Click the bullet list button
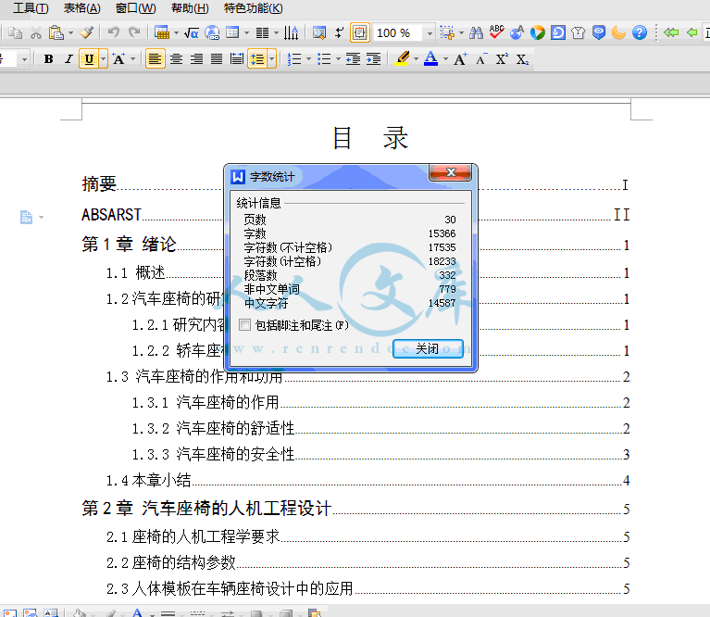The width and height of the screenshot is (710, 617). pos(324,59)
